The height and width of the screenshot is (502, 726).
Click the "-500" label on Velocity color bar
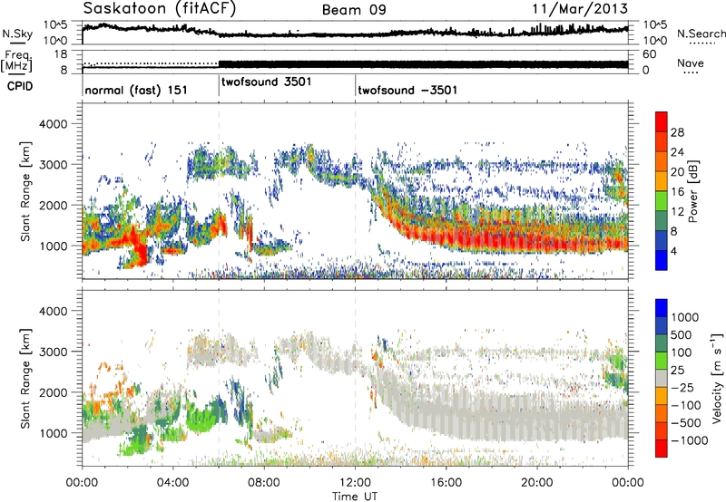click(x=686, y=423)
